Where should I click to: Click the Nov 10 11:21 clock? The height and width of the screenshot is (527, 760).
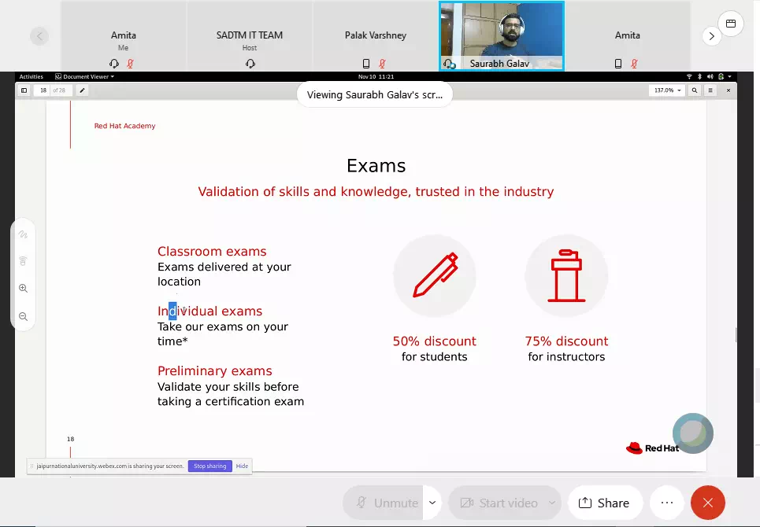(x=376, y=76)
